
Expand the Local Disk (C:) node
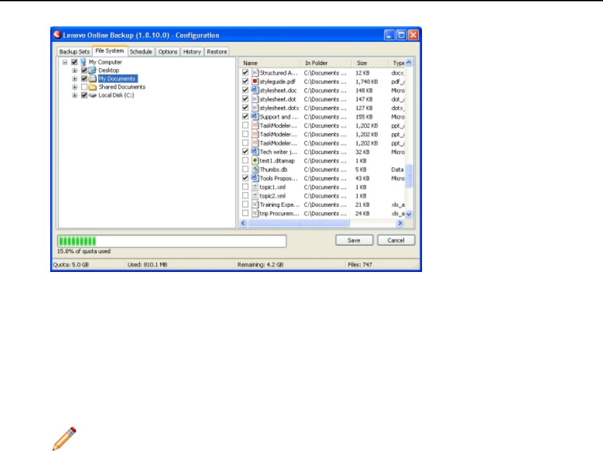pyautogui.click(x=75, y=95)
